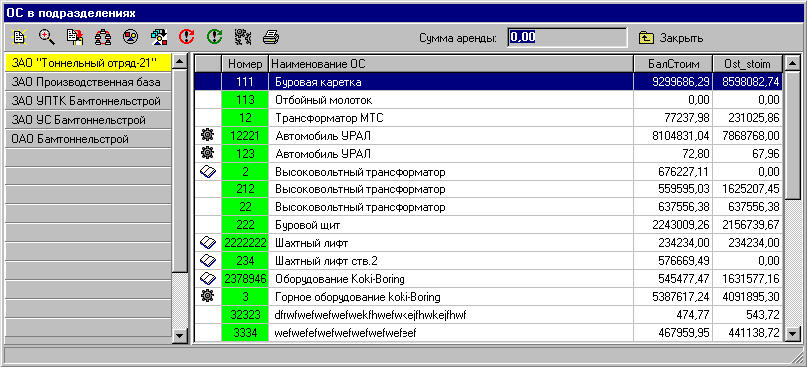The height and width of the screenshot is (367, 807).
Task: Click the Наименование ОС column header
Action: tap(450, 64)
